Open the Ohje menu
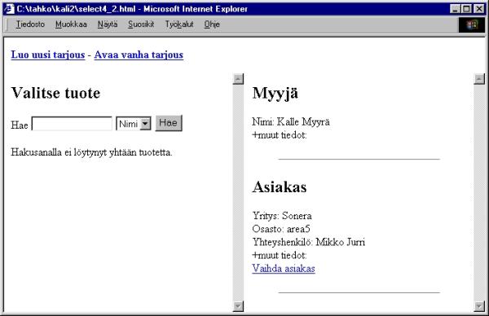489x316 pixels. pyautogui.click(x=212, y=24)
